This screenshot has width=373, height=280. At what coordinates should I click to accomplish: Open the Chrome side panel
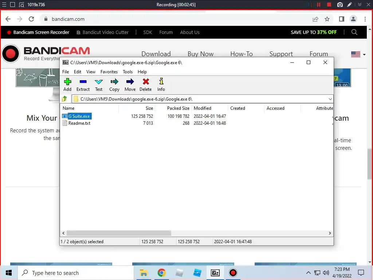[x=342, y=19]
